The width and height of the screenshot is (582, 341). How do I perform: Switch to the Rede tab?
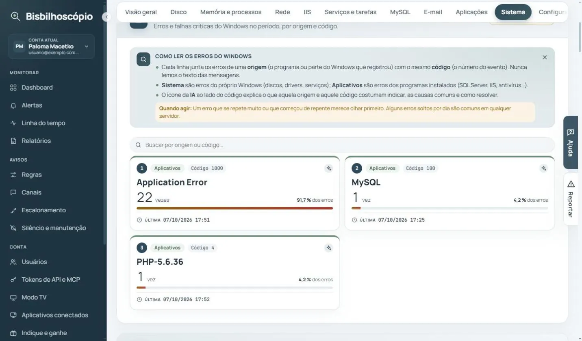(x=282, y=12)
